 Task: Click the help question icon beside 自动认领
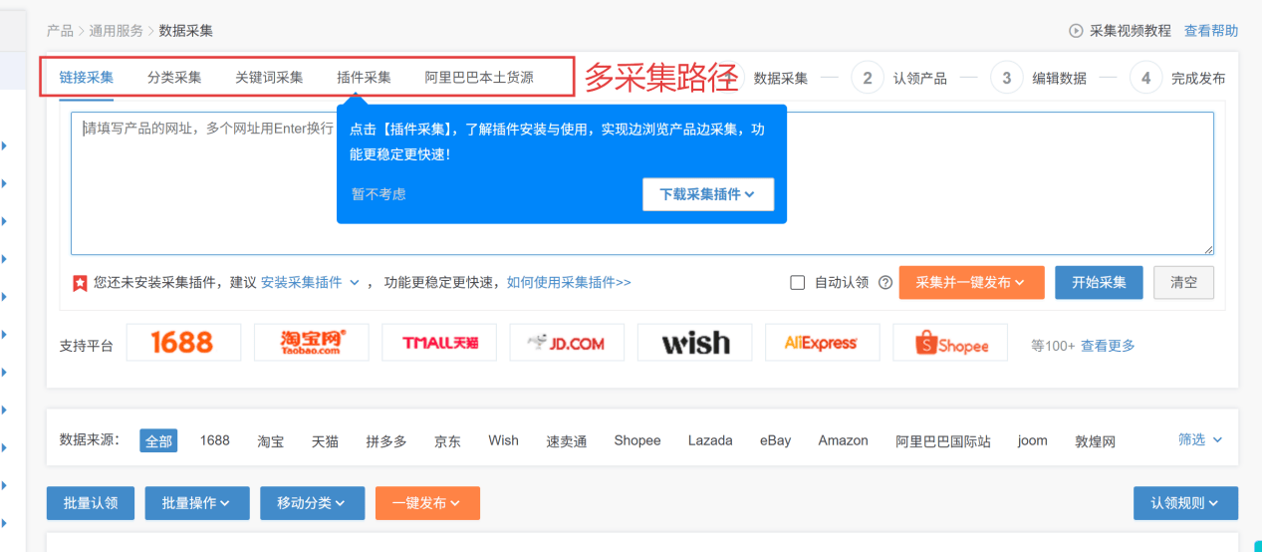click(884, 283)
